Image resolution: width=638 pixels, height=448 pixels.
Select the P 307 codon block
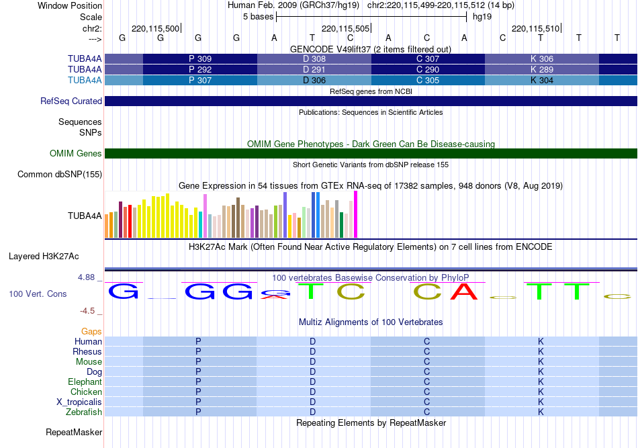199,80
